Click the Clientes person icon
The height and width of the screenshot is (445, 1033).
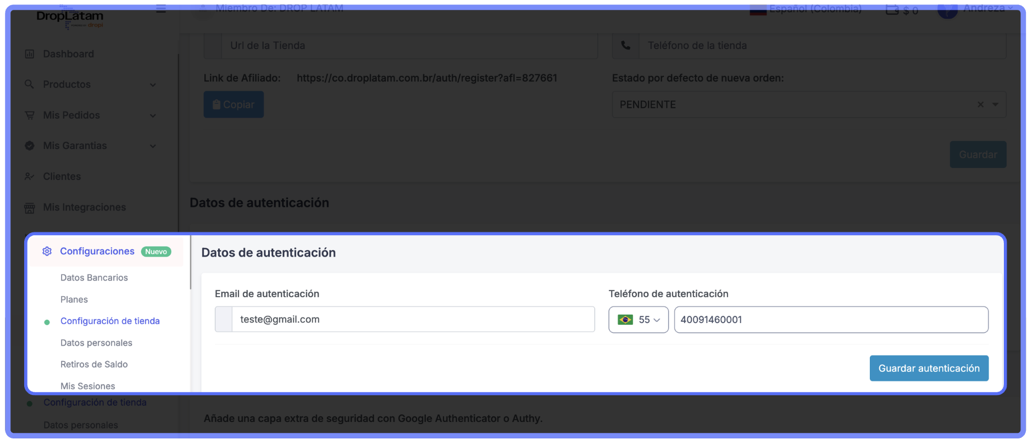[x=30, y=176]
